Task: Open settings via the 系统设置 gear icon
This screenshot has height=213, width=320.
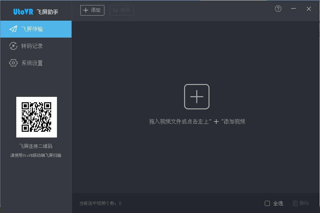Action: pyautogui.click(x=13, y=63)
